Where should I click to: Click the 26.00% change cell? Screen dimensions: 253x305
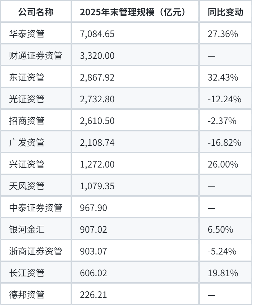pos(222,164)
